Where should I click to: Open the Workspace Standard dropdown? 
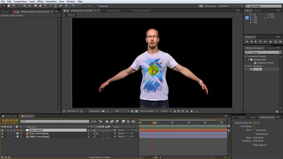point(231,6)
